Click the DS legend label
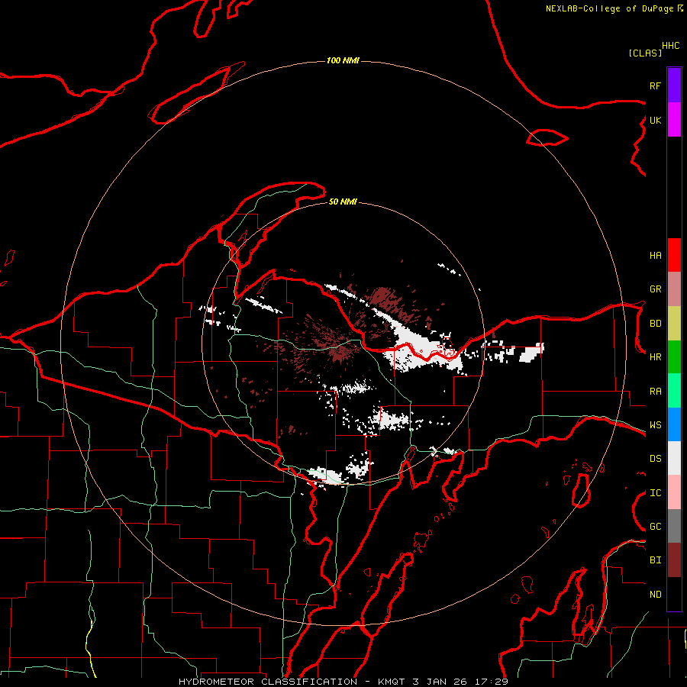 coord(656,459)
